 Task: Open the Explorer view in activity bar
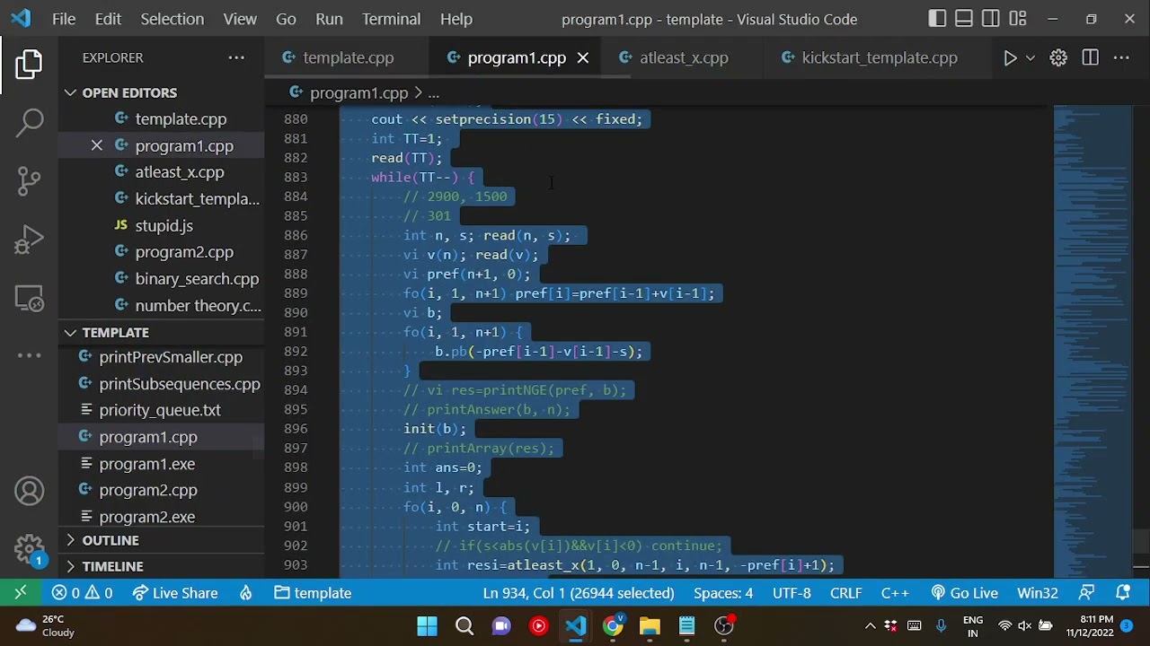[29, 65]
